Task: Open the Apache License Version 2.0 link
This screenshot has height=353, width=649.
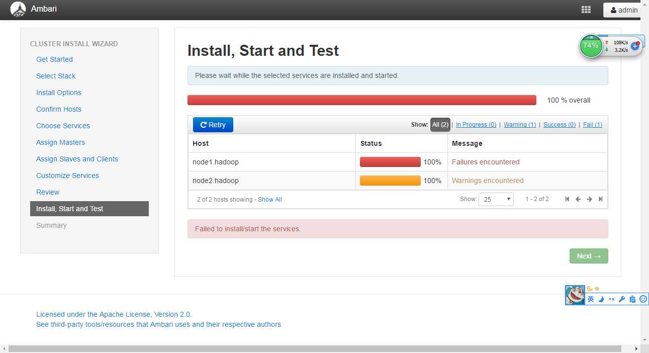Action: (x=114, y=314)
